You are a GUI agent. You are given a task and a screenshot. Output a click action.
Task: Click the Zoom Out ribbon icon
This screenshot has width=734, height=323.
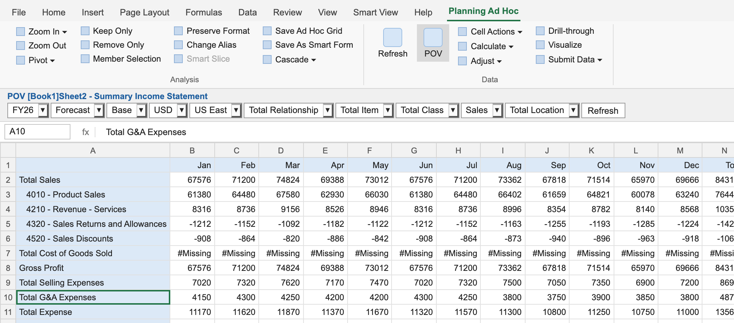(x=21, y=46)
